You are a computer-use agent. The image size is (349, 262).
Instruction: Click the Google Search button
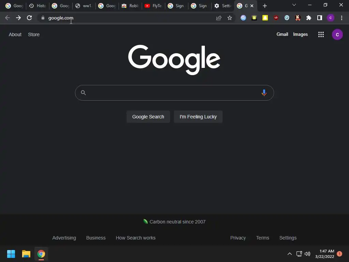pyautogui.click(x=148, y=117)
